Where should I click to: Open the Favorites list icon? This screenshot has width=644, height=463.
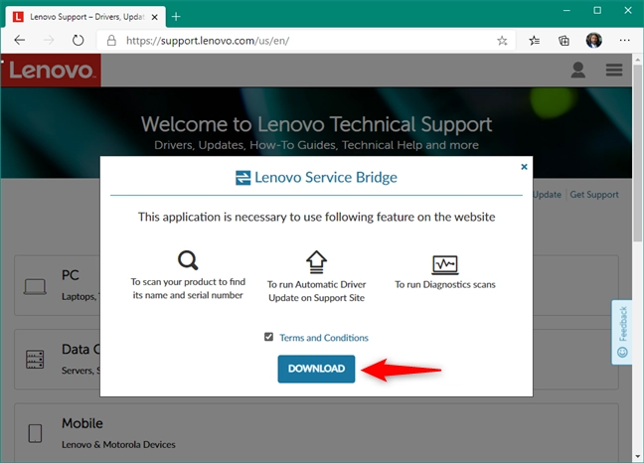click(x=535, y=40)
